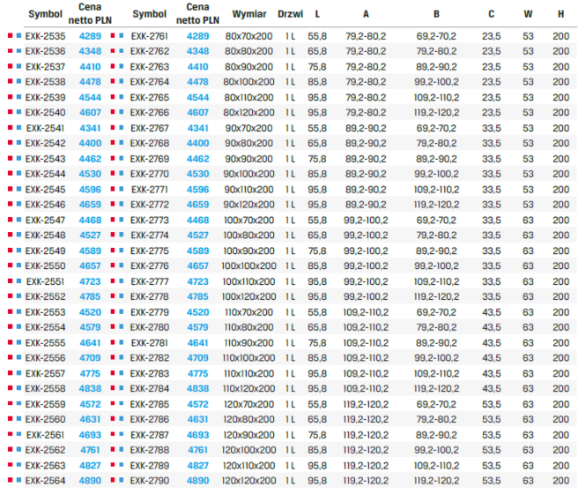Screen dimensions: 578x494
Task: Select symbol EXK-2771
Action: [x=150, y=190]
